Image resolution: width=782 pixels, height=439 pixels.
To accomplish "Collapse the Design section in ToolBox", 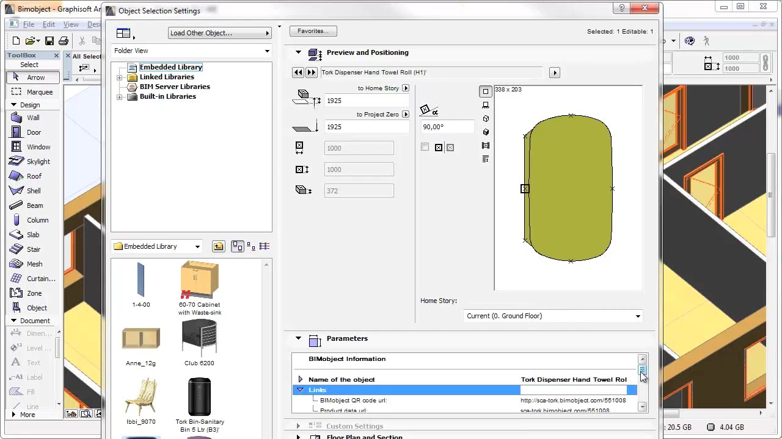I will pyautogui.click(x=13, y=105).
